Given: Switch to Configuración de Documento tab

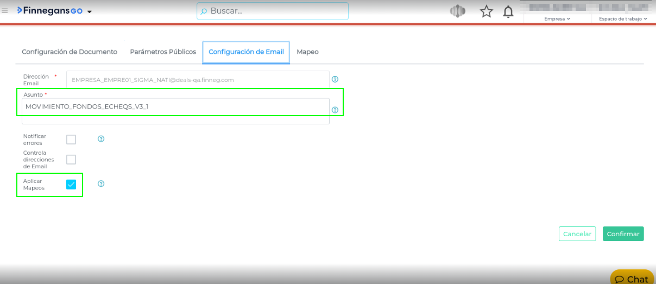Looking at the screenshot, I should click(x=70, y=52).
